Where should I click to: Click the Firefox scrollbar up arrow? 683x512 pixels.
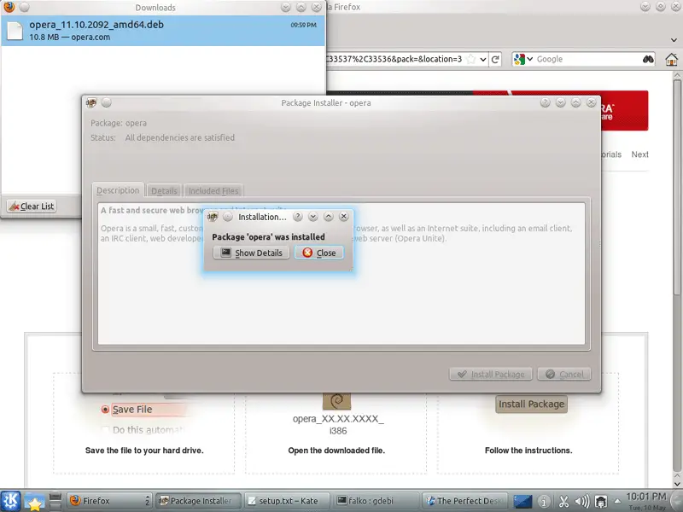pyautogui.click(x=677, y=76)
